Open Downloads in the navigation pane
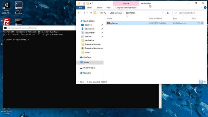Viewport: 208px width, 117px height. [89, 29]
